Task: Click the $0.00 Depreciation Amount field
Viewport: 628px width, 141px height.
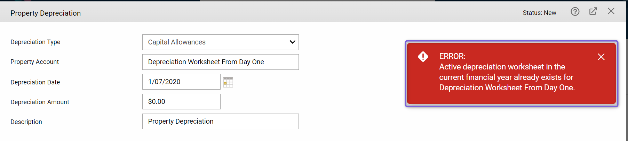Action: coord(181,102)
